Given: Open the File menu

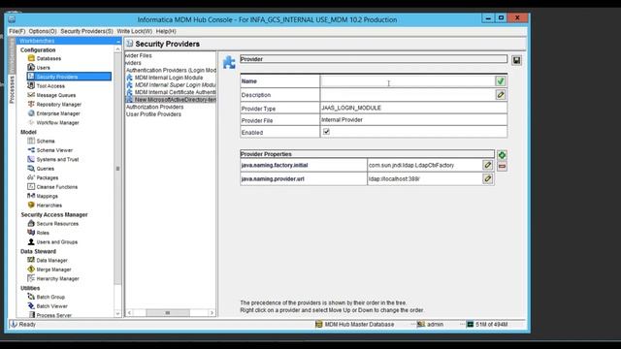Looking at the screenshot, I should (x=17, y=31).
